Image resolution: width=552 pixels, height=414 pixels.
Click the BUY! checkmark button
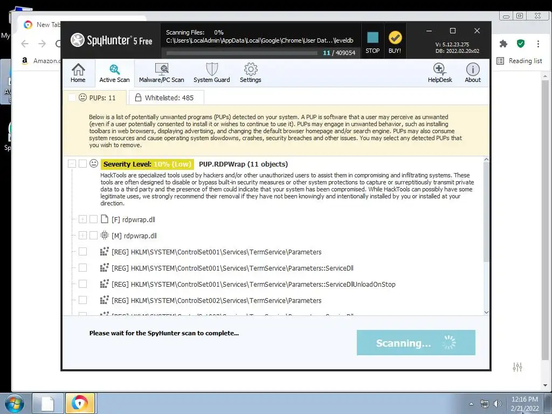point(395,42)
